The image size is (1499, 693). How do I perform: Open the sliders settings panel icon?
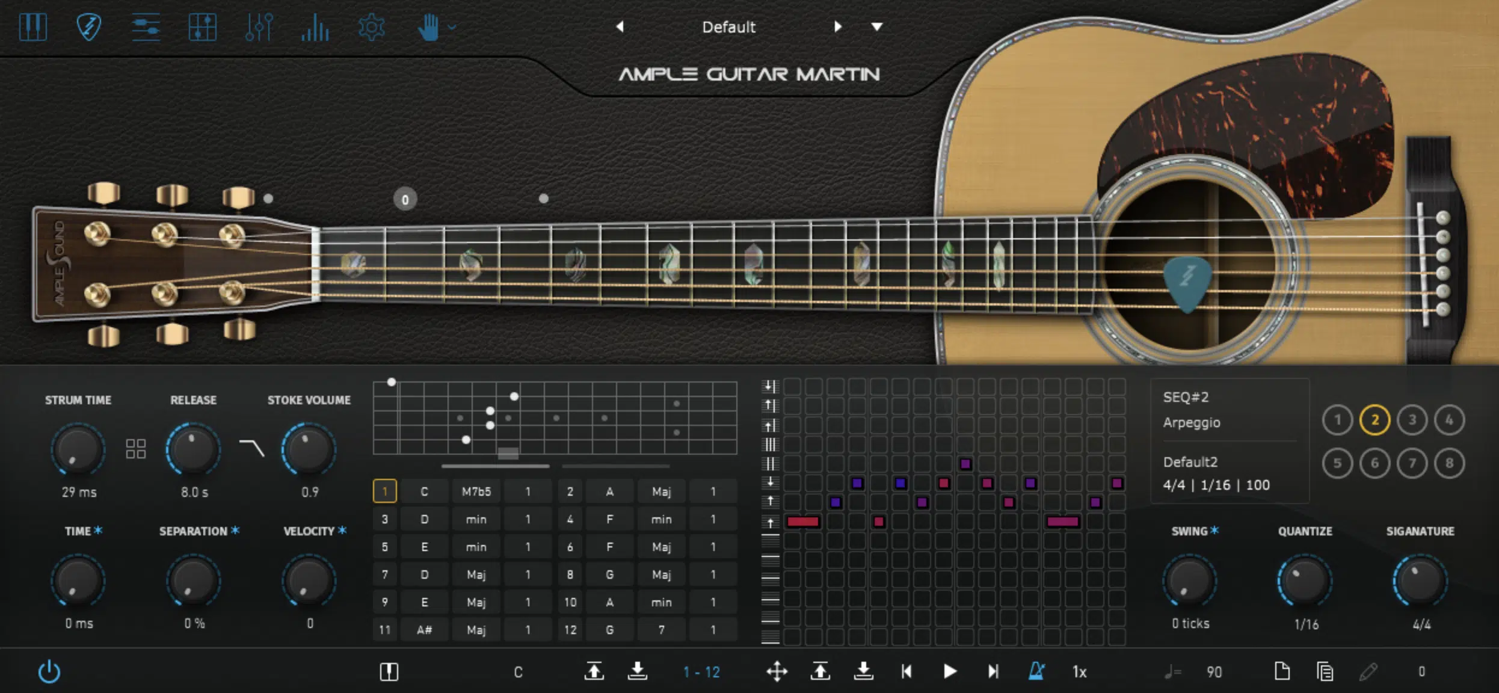click(x=146, y=27)
